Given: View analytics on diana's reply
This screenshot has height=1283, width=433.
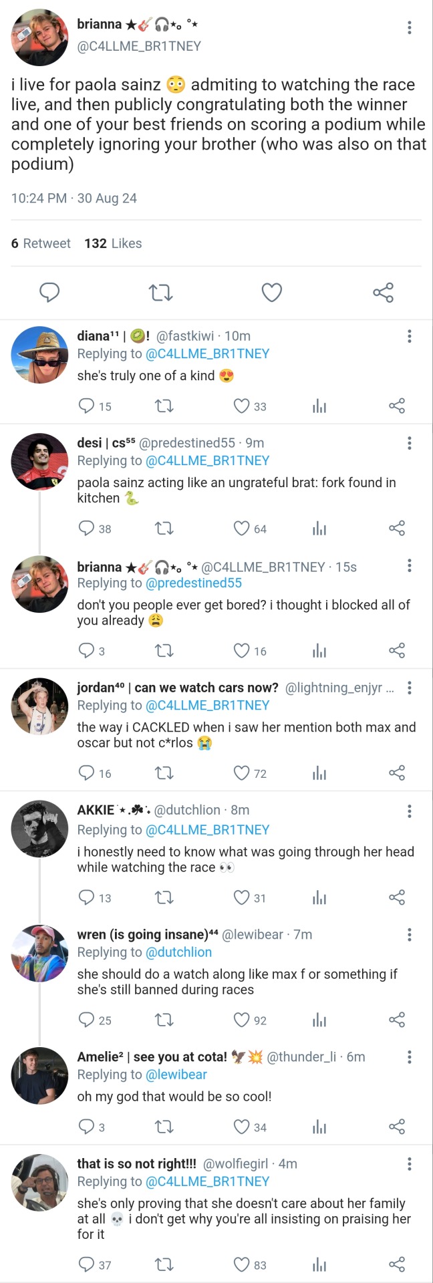Looking at the screenshot, I should 319,406.
